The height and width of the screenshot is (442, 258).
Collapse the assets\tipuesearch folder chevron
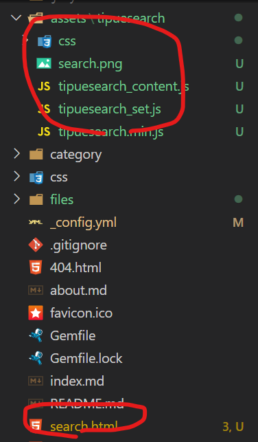(16, 18)
